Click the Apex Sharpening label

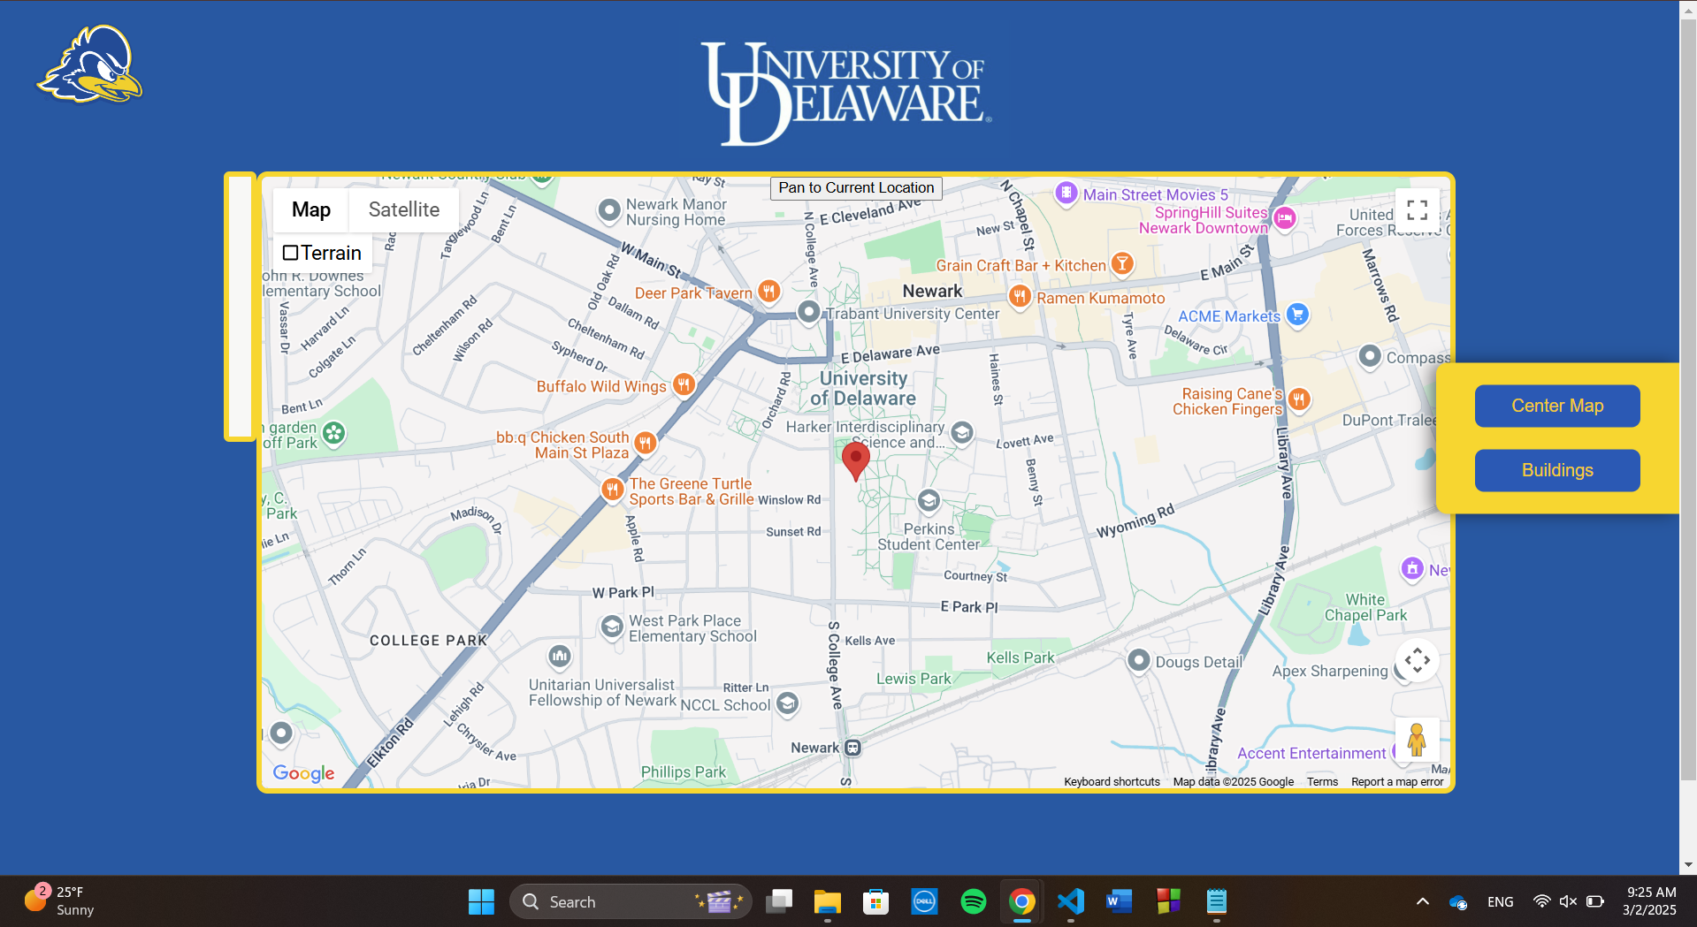1330,671
